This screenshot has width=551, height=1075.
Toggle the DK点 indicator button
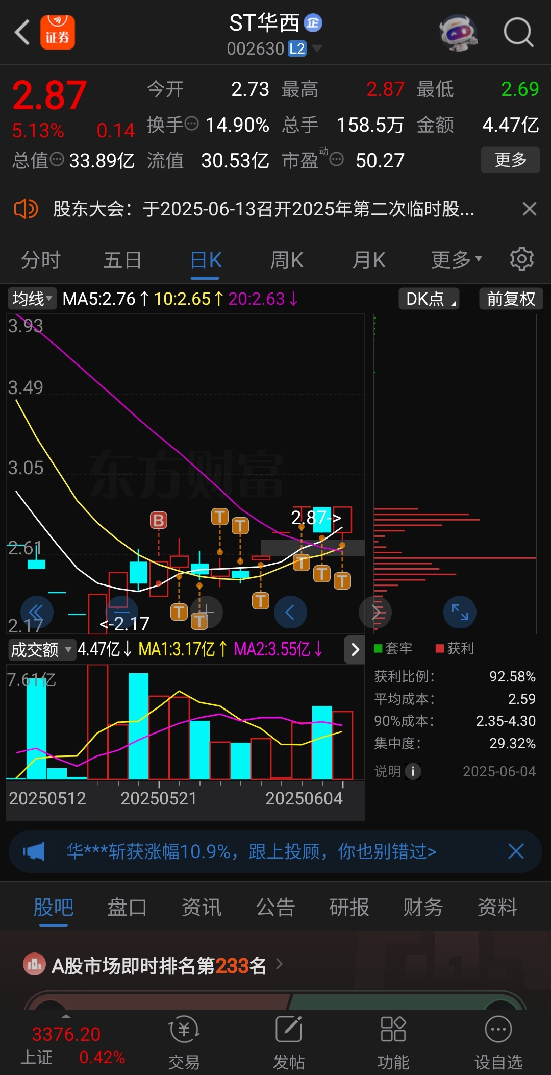(429, 299)
